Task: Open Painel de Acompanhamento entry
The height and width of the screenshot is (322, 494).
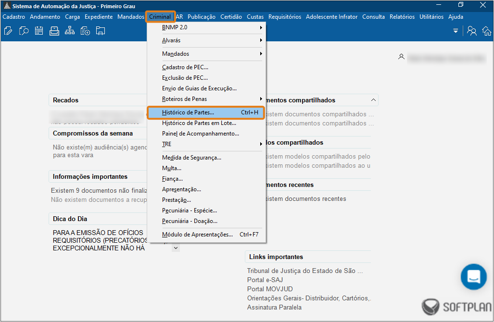Action: (206, 134)
